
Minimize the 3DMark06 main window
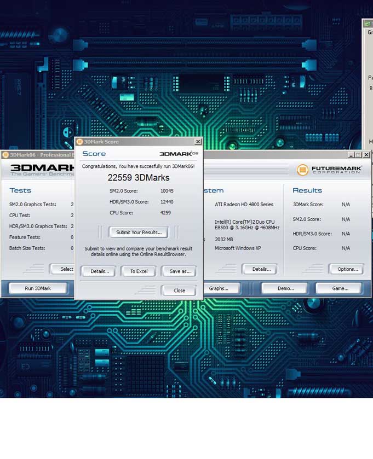351,155
